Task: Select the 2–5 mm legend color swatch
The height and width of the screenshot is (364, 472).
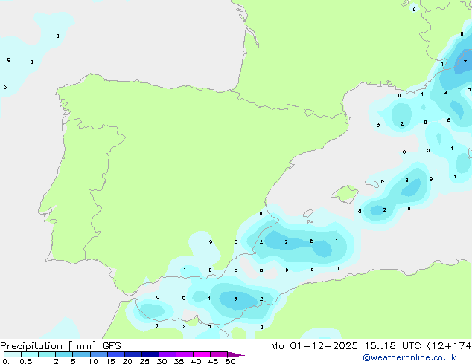Action: 64,354
